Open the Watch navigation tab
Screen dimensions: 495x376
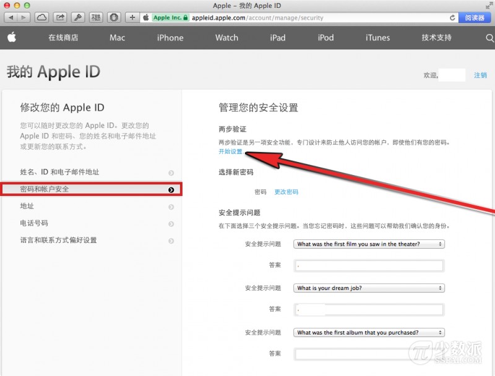[226, 38]
